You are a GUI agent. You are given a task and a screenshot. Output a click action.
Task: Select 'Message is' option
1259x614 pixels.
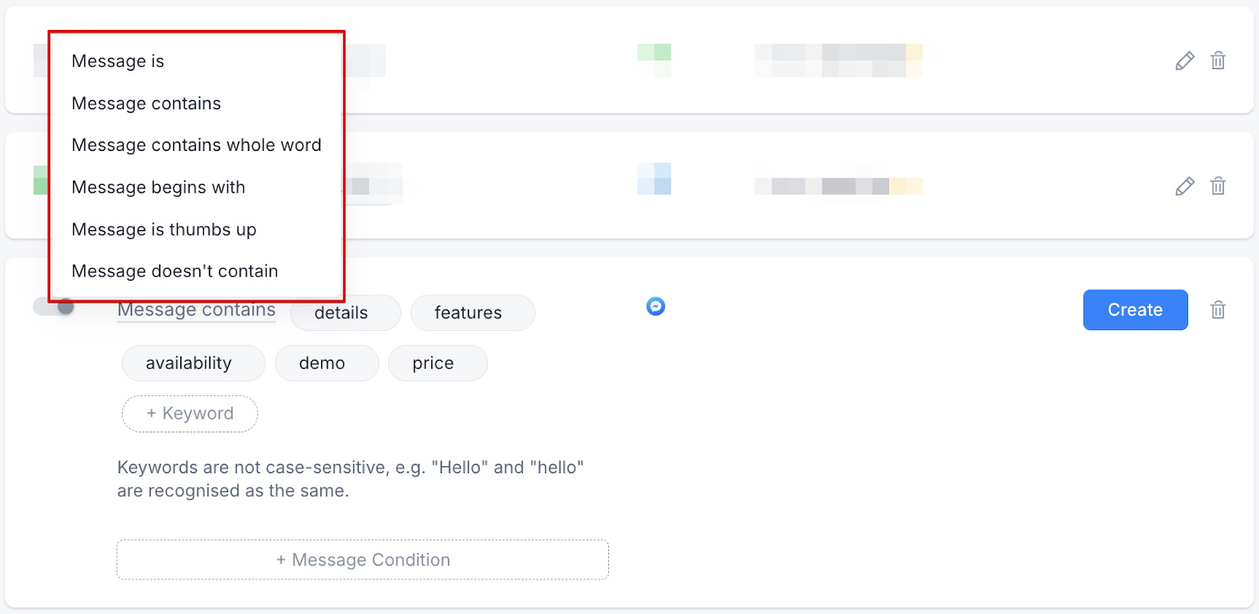pyautogui.click(x=118, y=61)
